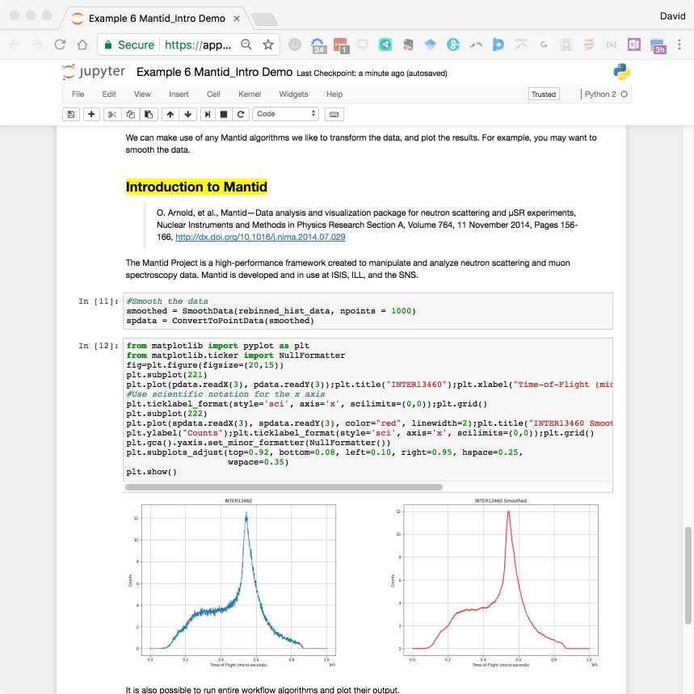Click the Trusted notebook button
Screen dimensions: 694x694
pos(544,95)
